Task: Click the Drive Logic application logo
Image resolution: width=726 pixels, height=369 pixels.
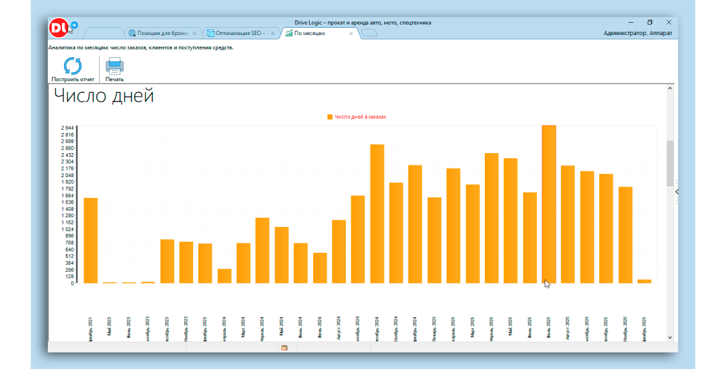Action: (59, 28)
